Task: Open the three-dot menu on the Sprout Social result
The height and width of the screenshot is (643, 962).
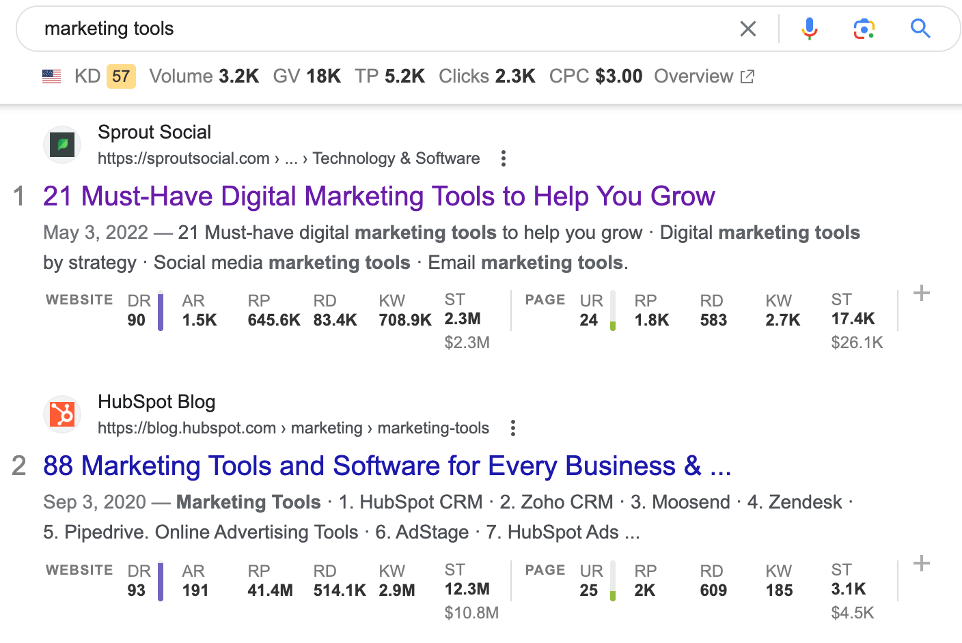Action: (503, 158)
